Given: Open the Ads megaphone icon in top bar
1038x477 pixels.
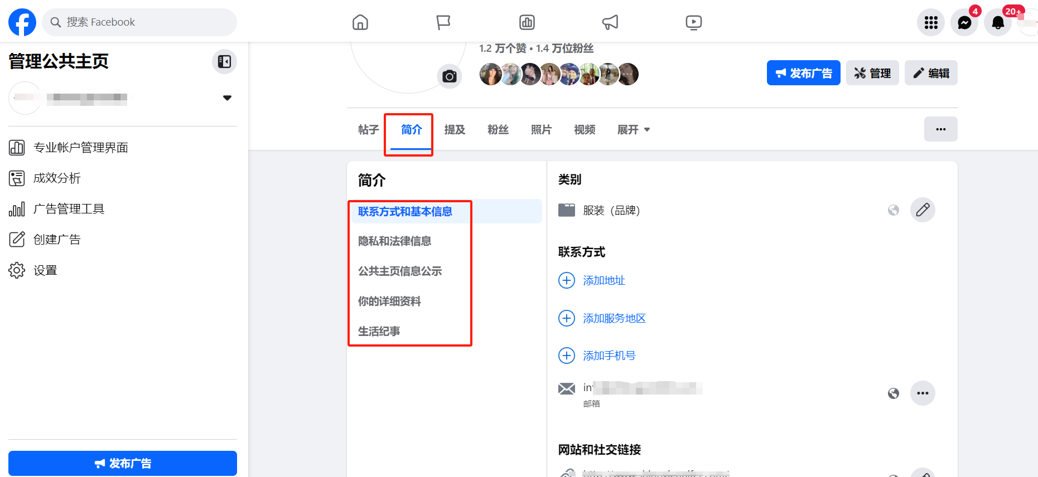Looking at the screenshot, I should click(610, 22).
